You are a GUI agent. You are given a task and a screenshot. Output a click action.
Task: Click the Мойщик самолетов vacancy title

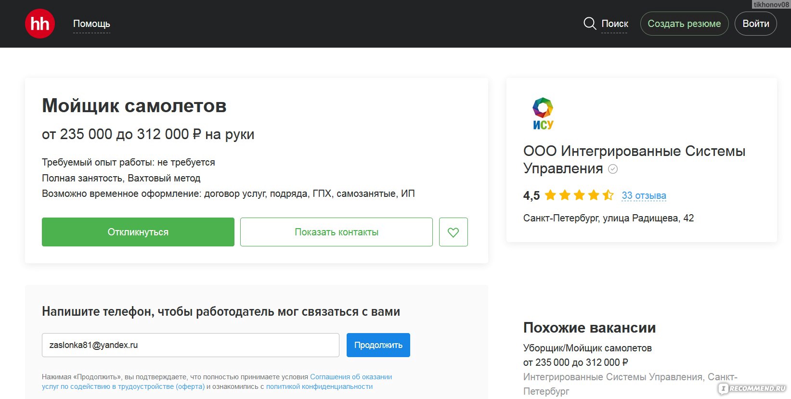pyautogui.click(x=134, y=106)
